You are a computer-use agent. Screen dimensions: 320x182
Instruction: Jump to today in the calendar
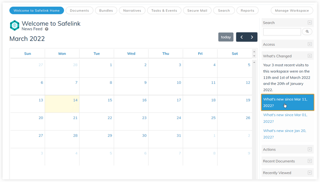[226, 37]
